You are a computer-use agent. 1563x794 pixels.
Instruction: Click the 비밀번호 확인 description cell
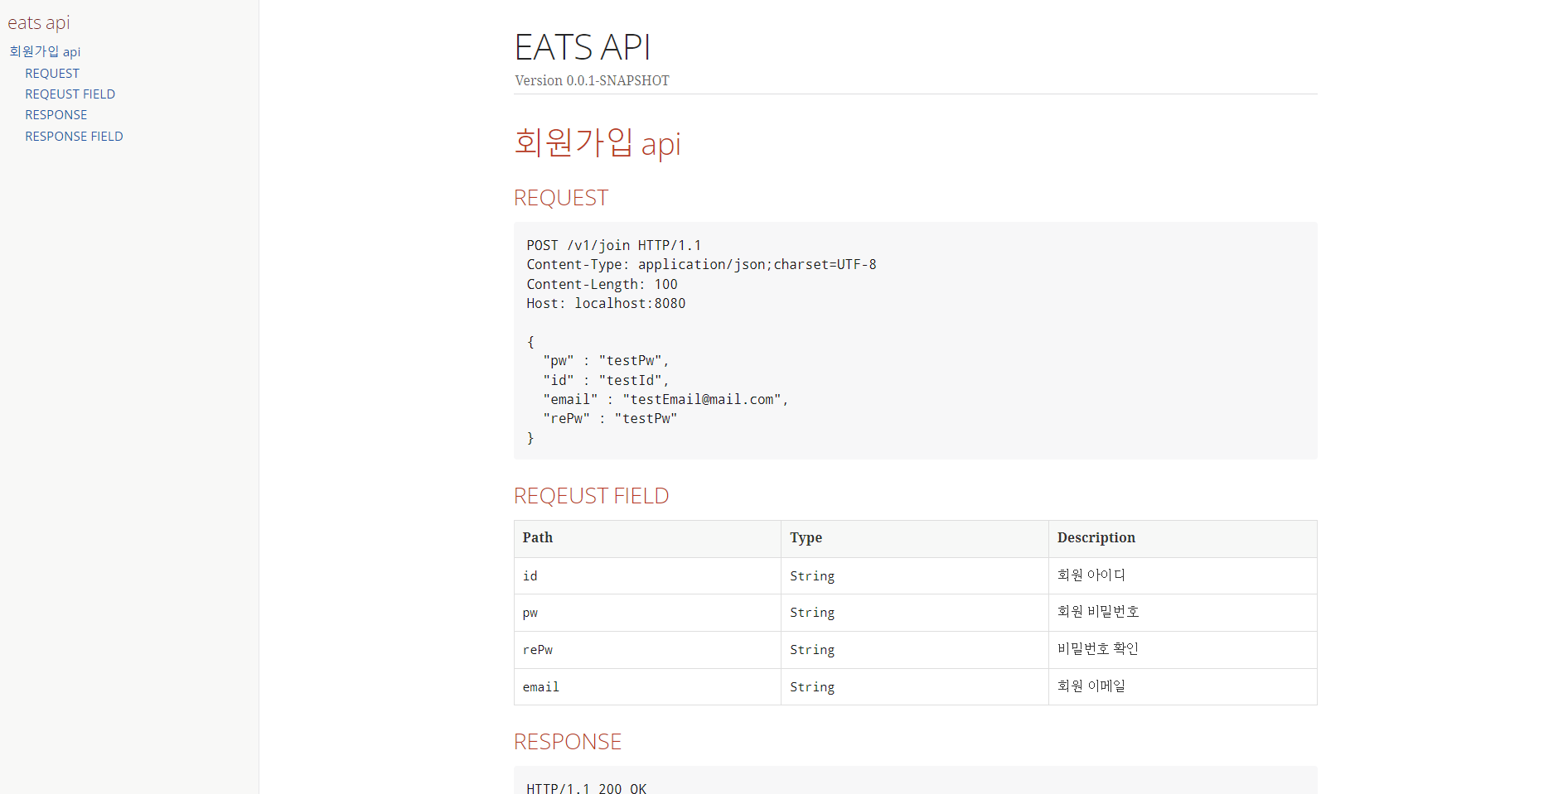pos(1183,651)
